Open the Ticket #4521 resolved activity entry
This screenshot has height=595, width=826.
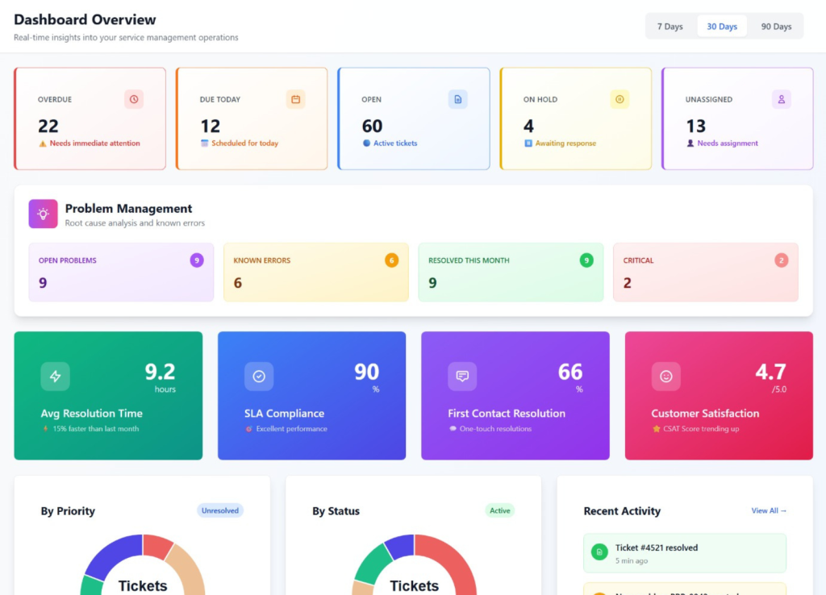[684, 553]
